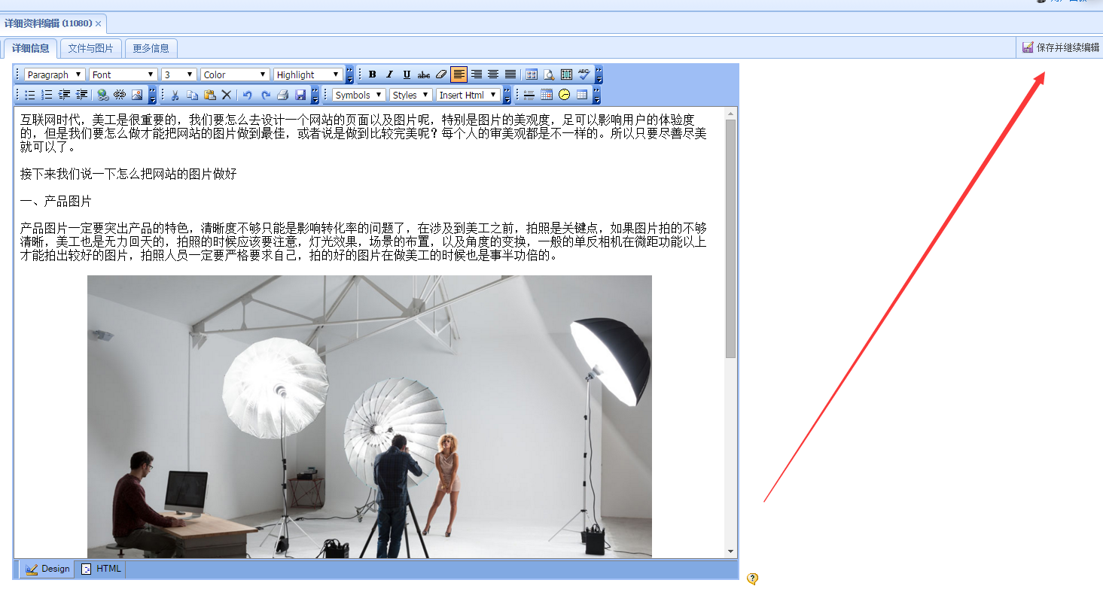Click the eraser remove-format icon
The width and height of the screenshot is (1103, 589).
(x=441, y=74)
